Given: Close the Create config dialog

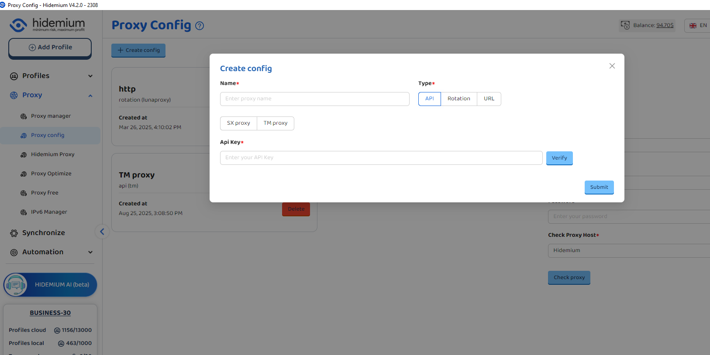Looking at the screenshot, I should pyautogui.click(x=612, y=66).
